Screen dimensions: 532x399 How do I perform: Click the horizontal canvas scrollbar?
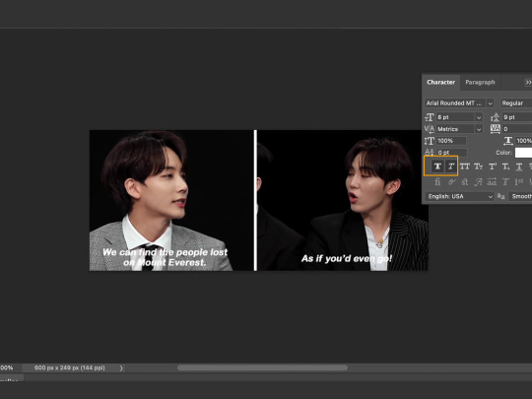click(262, 367)
